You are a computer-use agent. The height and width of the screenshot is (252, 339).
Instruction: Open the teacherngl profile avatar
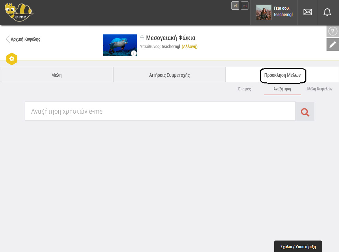[264, 13]
